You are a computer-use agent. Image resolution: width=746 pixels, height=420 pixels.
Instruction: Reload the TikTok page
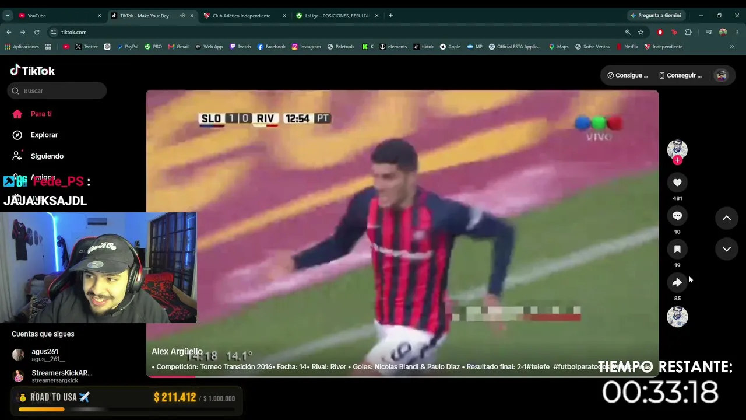click(x=37, y=32)
